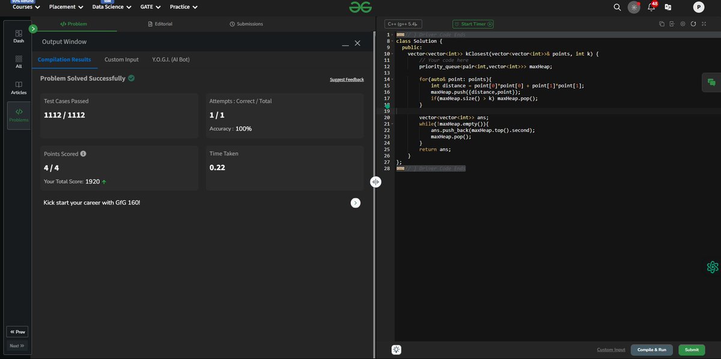The image size is (721, 359).
Task: Enter fullscreen editor mode icon
Action: point(704,24)
